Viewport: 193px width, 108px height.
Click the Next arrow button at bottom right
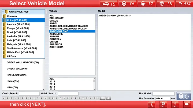tap(187, 105)
